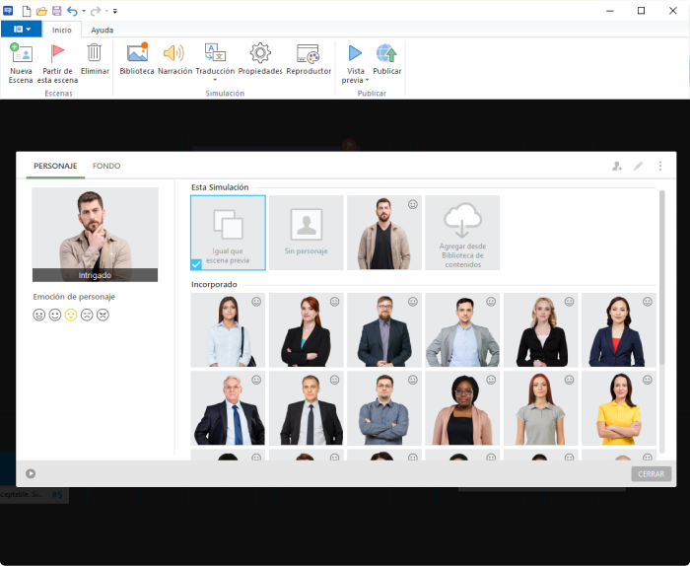Select the happiest emotion face
The width and height of the screenshot is (690, 566).
39,315
